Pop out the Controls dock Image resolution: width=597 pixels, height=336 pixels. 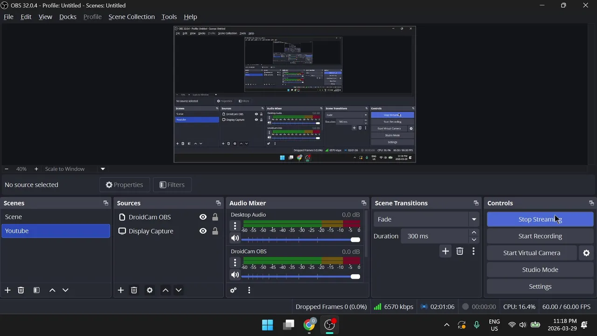(591, 203)
